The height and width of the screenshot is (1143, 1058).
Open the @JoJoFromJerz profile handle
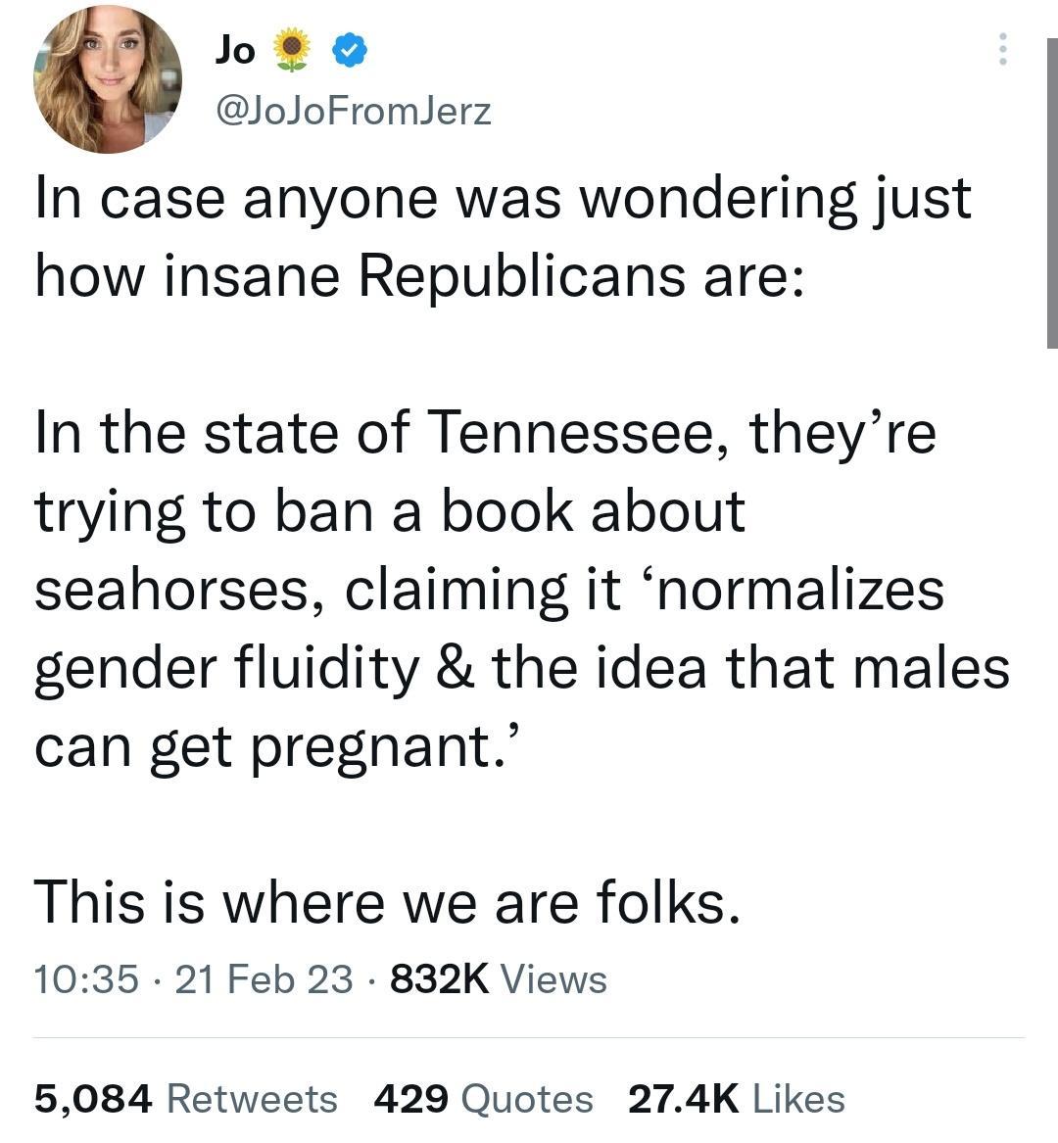[x=354, y=112]
